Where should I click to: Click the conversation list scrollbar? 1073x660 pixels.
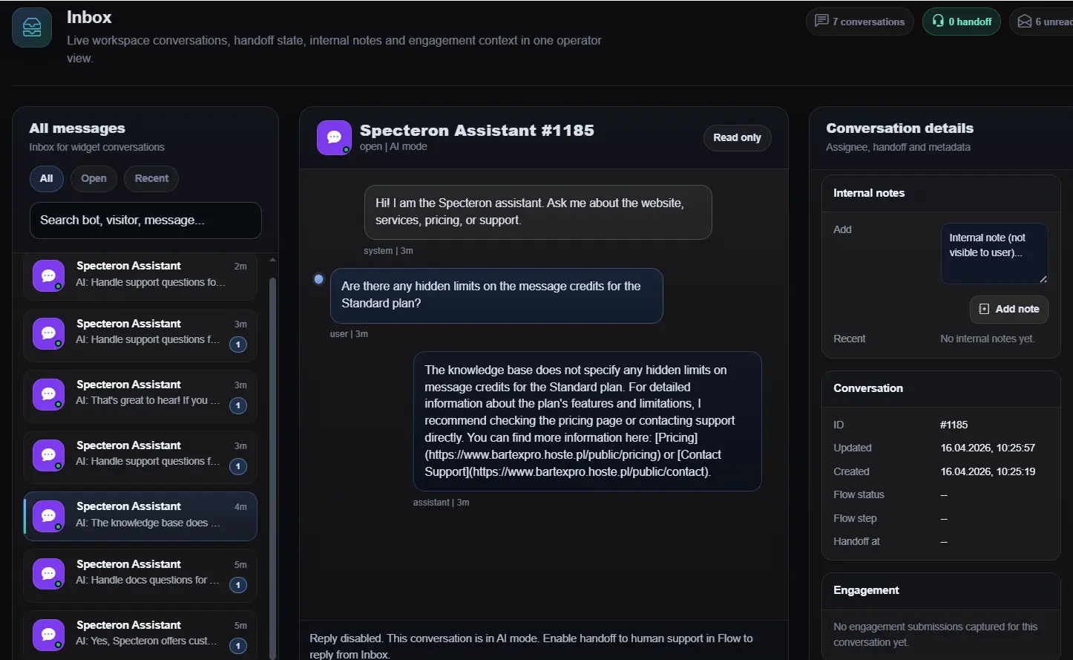coord(272,445)
